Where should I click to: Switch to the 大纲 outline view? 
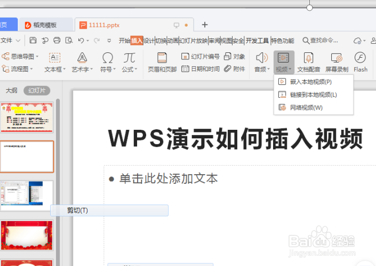[11, 90]
